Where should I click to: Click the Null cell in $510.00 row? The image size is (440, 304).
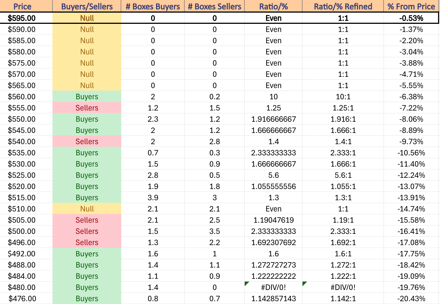click(x=87, y=209)
